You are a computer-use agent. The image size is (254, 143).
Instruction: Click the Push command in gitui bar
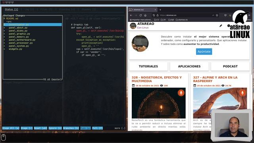(86, 128)
